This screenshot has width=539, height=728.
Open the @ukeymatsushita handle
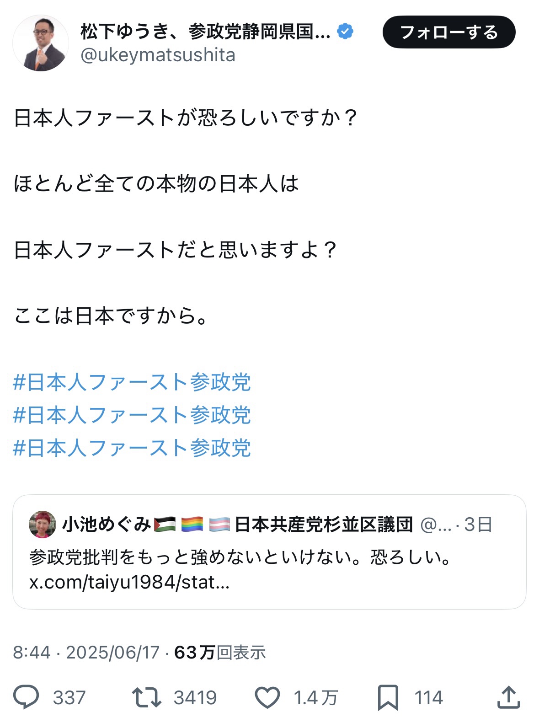[x=158, y=55]
